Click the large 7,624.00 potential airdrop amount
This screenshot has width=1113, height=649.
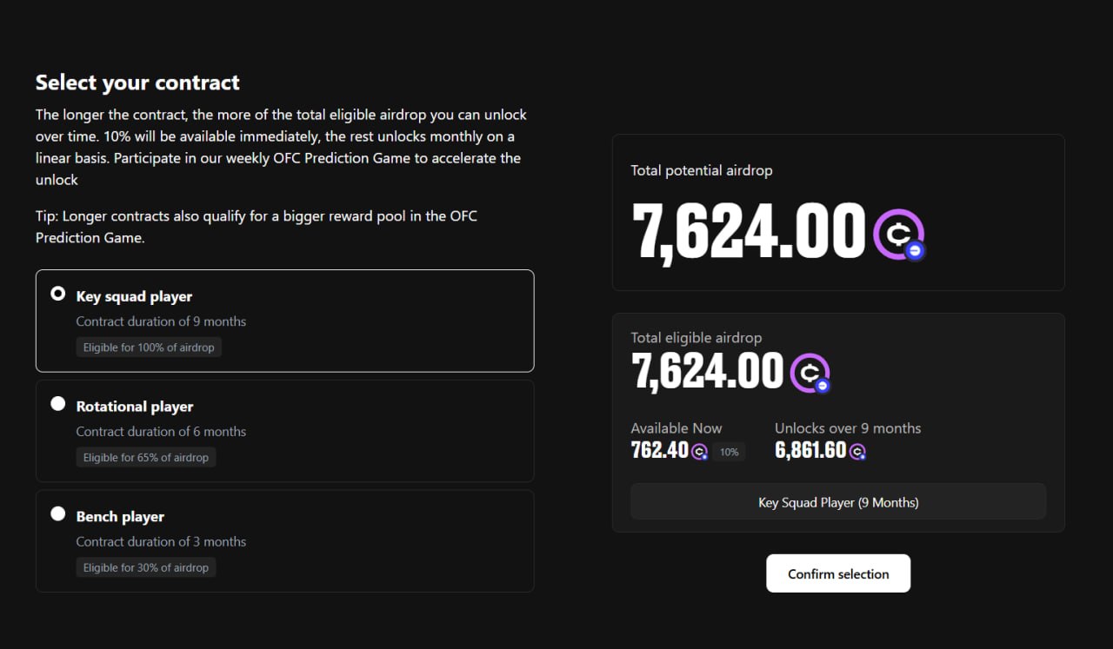coord(749,233)
